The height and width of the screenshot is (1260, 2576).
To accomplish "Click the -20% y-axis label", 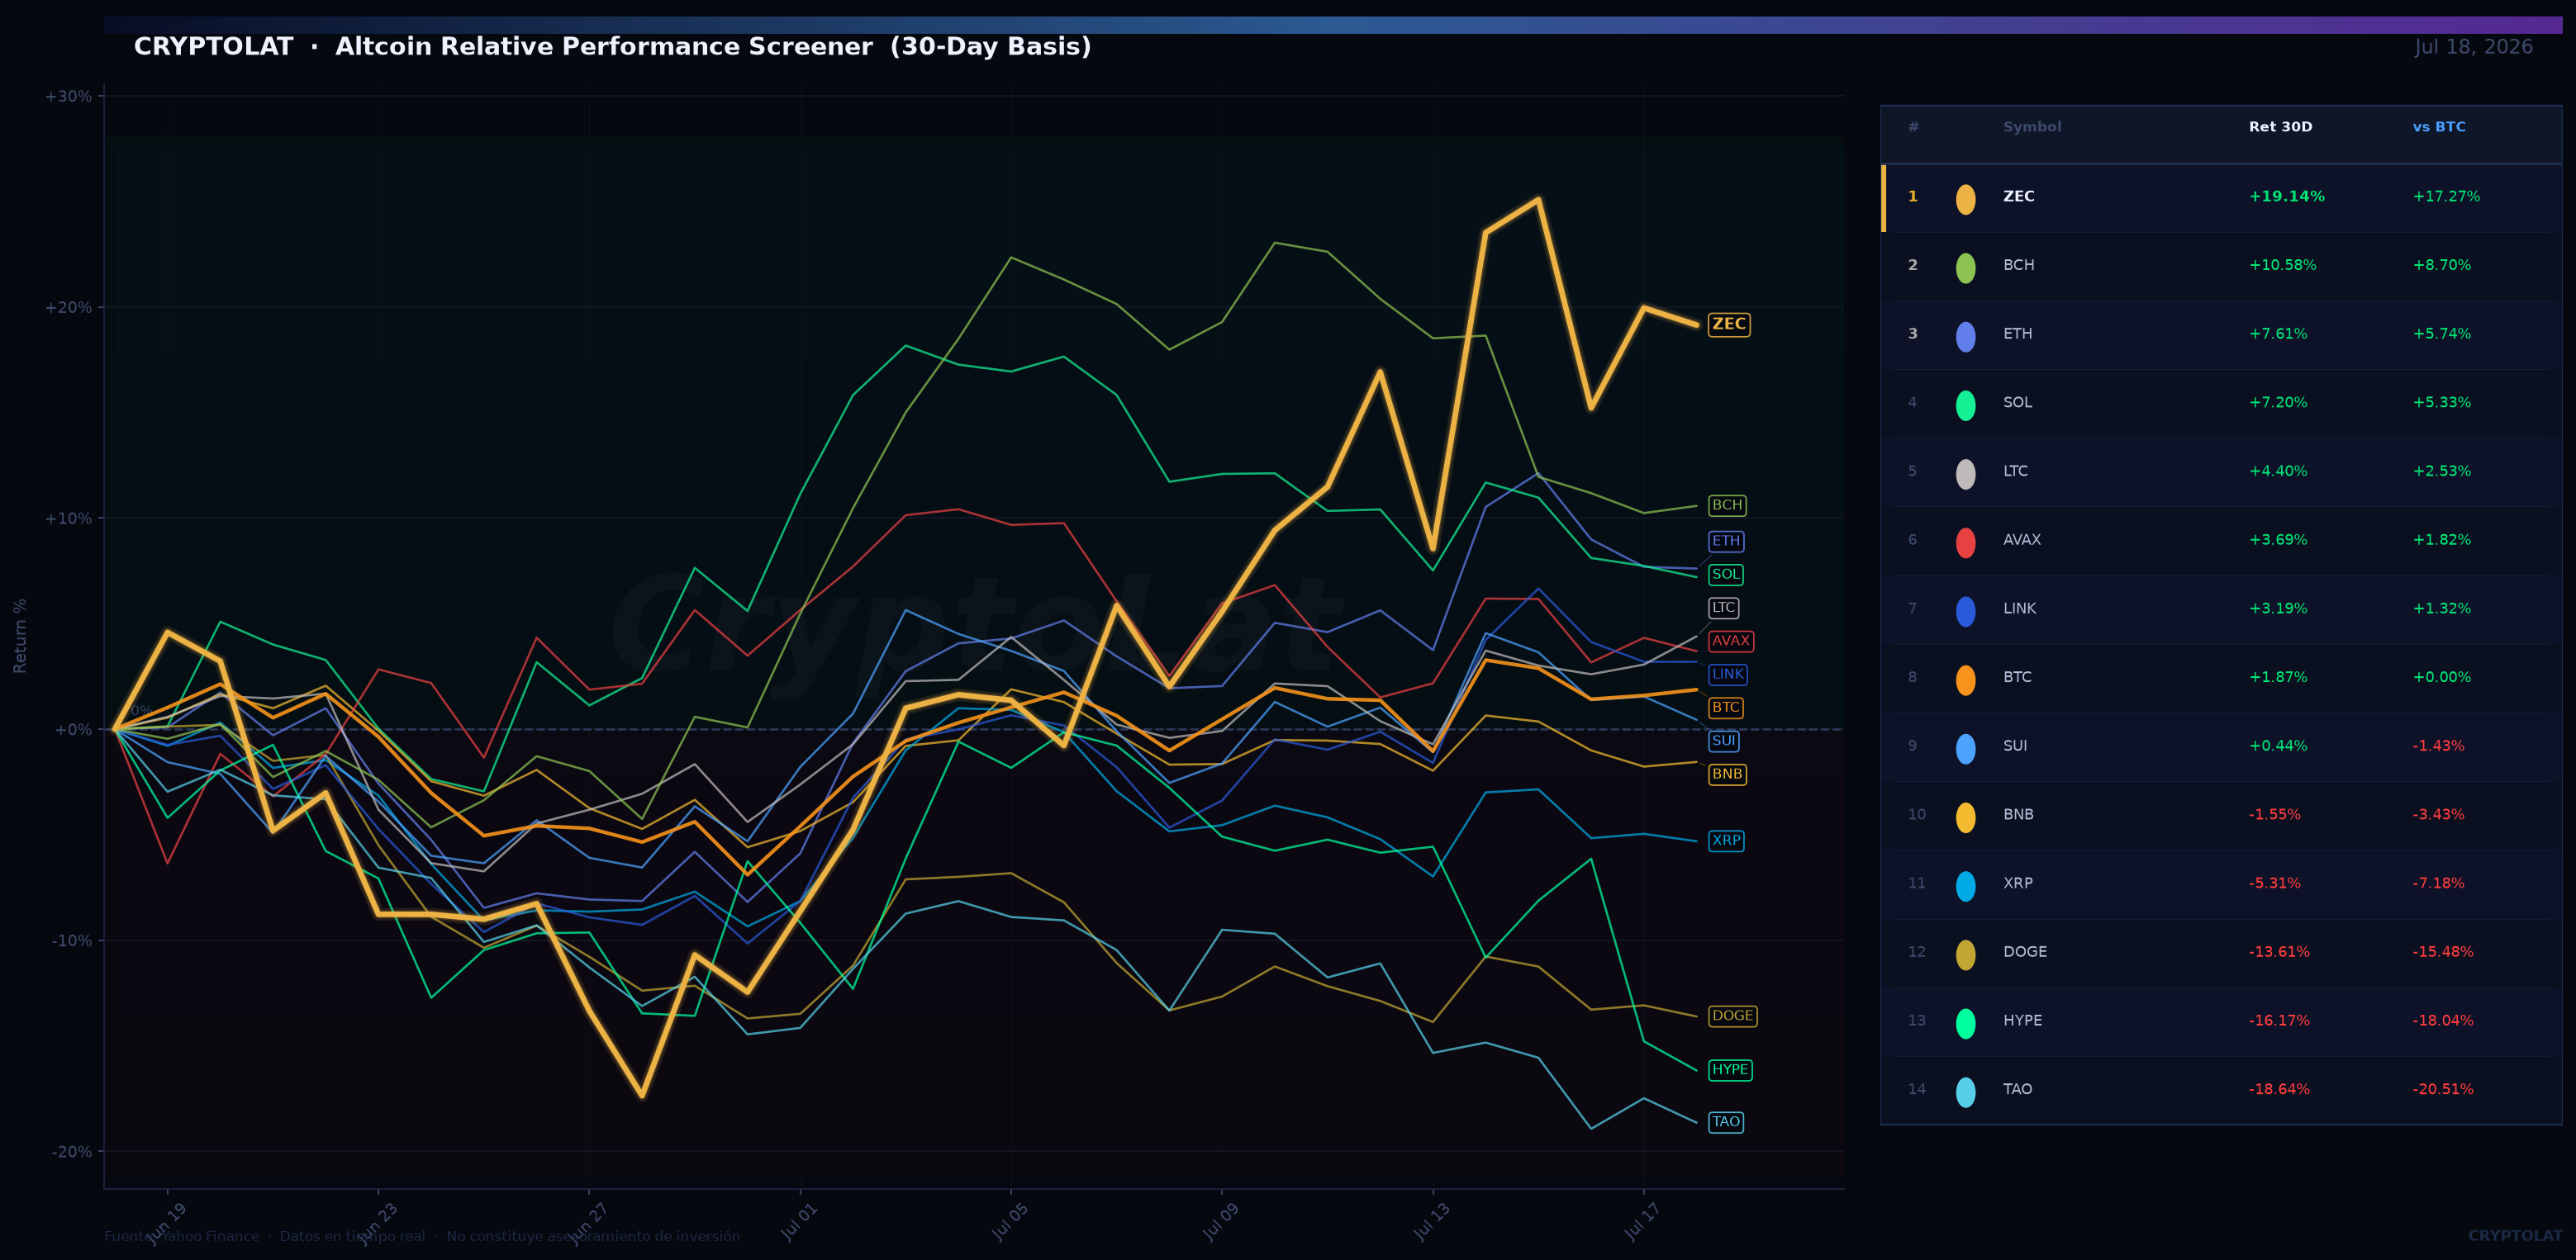I will coord(71,1151).
